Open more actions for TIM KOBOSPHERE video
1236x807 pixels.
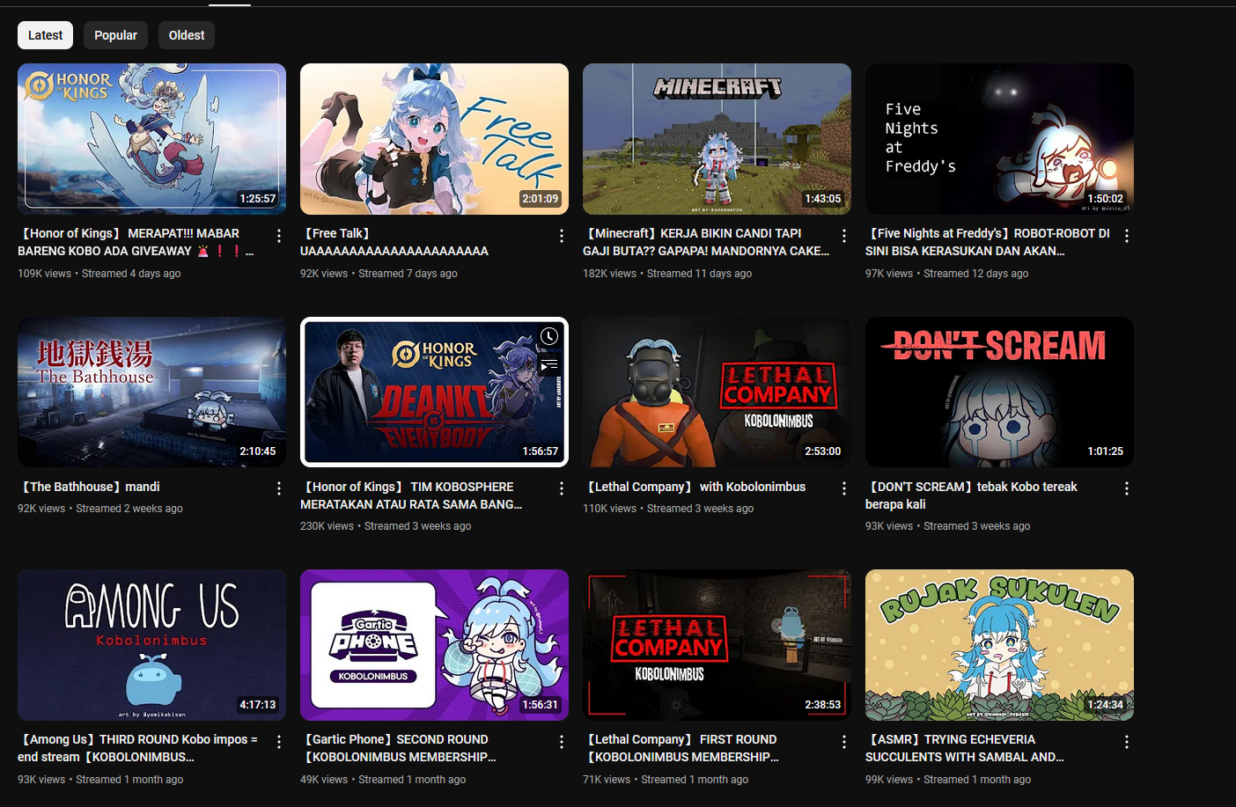pos(562,488)
